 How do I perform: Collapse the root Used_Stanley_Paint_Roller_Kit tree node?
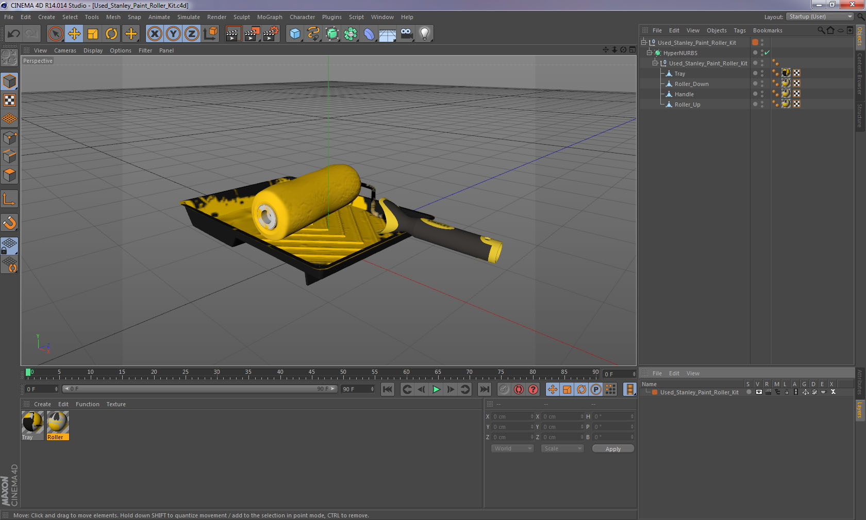pyautogui.click(x=644, y=43)
